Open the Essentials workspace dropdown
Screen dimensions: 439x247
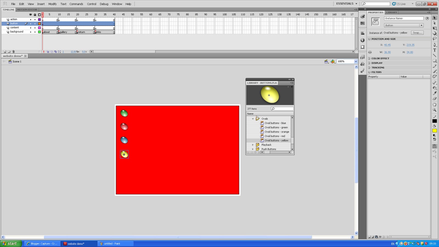pyautogui.click(x=347, y=4)
